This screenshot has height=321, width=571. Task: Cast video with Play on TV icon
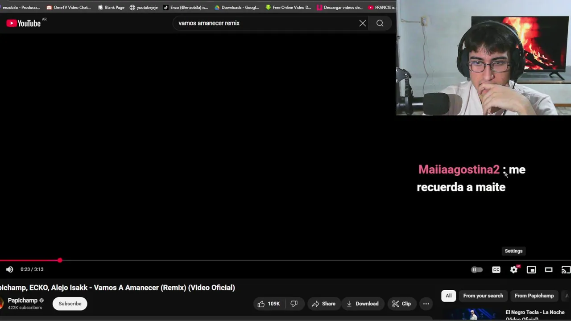click(x=566, y=270)
